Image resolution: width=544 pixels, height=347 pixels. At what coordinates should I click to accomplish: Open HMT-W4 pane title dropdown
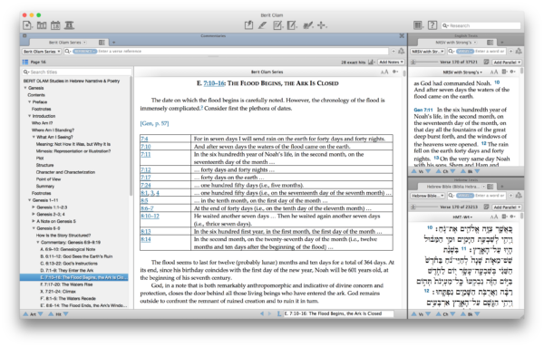(x=462, y=217)
